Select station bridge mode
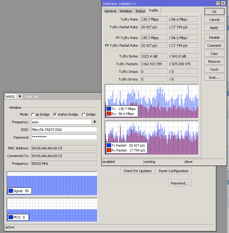The image size is (229, 233). (x=55, y=115)
